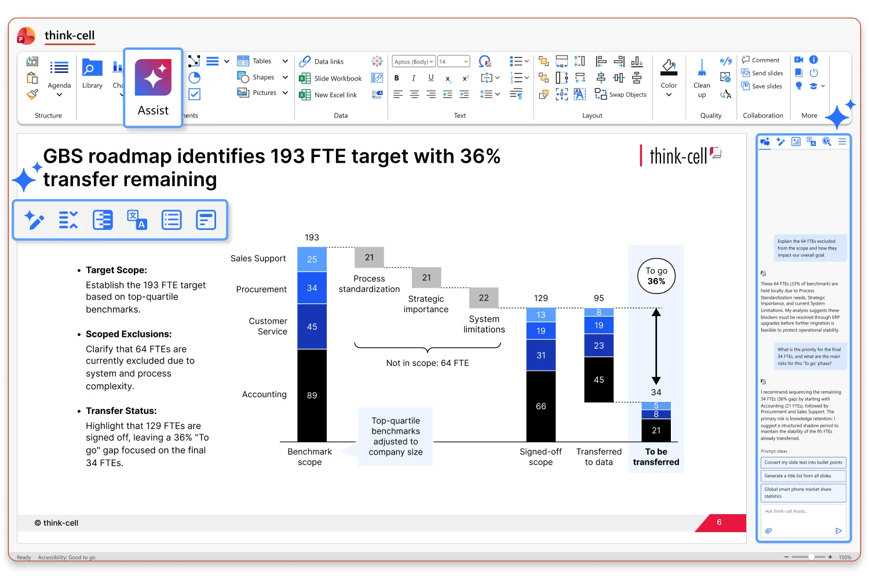Image resolution: width=869 pixels, height=579 pixels.
Task: Open the font size 14 dropdown
Action: pos(454,61)
